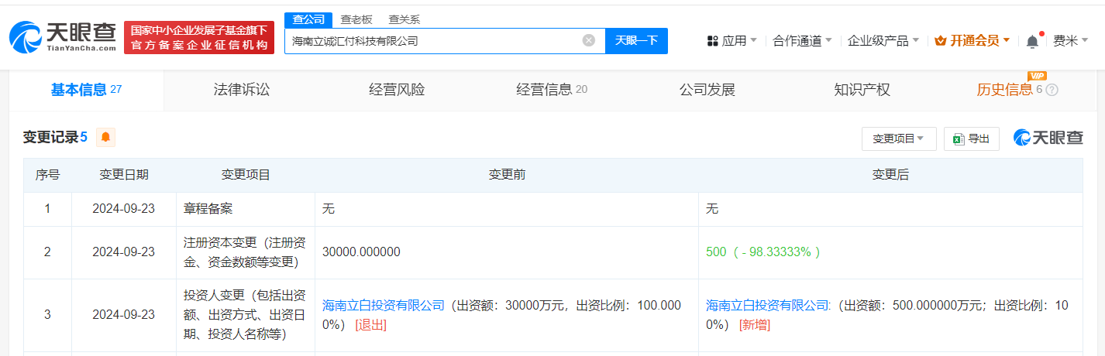This screenshot has height=356, width=1105.
Task: Click the 天眼查 watermark logo beside 导出
Action: point(1048,138)
